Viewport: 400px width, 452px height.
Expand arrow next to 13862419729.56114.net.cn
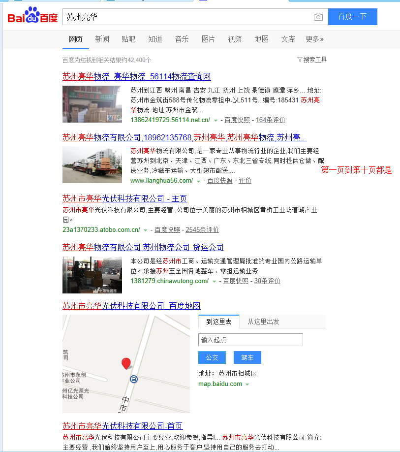[215, 121]
